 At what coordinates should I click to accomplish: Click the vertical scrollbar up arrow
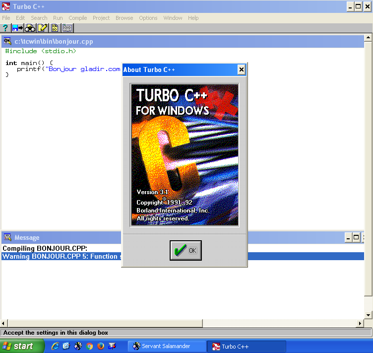(368, 38)
